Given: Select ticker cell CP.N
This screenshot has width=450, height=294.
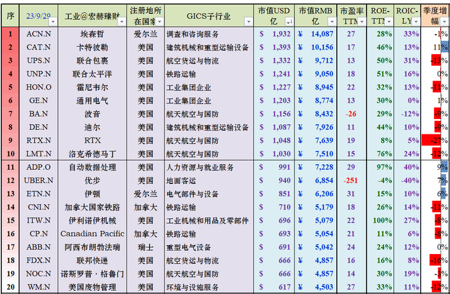Looking at the screenshot, I should (x=39, y=234).
